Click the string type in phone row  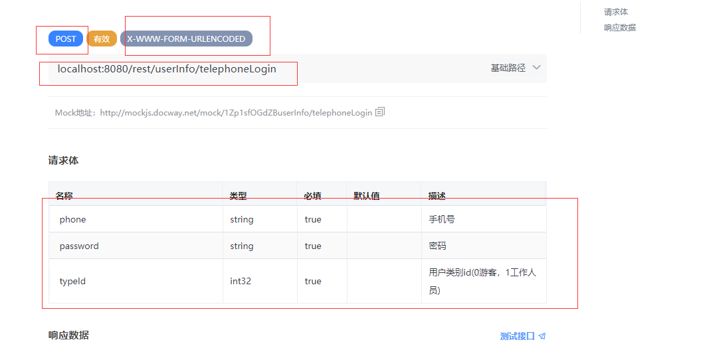pos(242,219)
